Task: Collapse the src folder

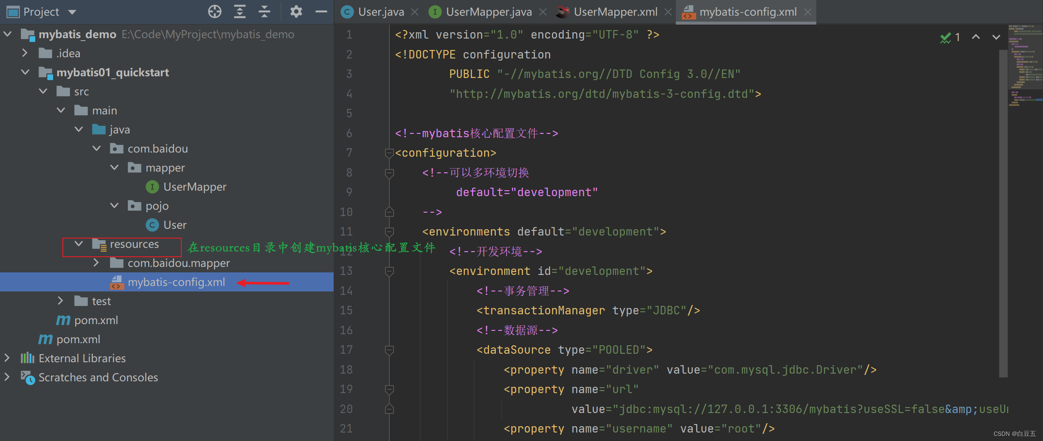Action: point(43,91)
